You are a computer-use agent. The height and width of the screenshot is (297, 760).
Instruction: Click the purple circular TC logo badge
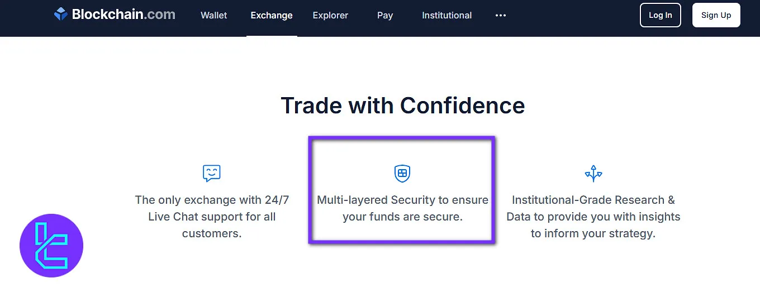(51, 246)
